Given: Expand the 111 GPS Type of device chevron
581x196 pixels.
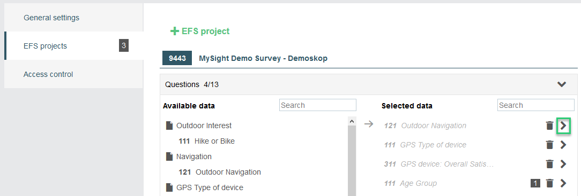Looking at the screenshot, I should pos(563,145).
